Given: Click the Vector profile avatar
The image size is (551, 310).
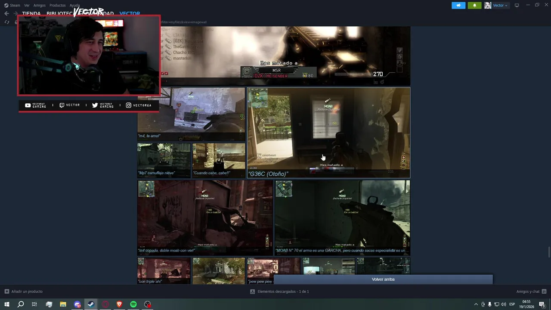Looking at the screenshot, I should (488, 5).
